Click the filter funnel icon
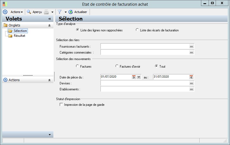230x145 pixels. coord(60,12)
